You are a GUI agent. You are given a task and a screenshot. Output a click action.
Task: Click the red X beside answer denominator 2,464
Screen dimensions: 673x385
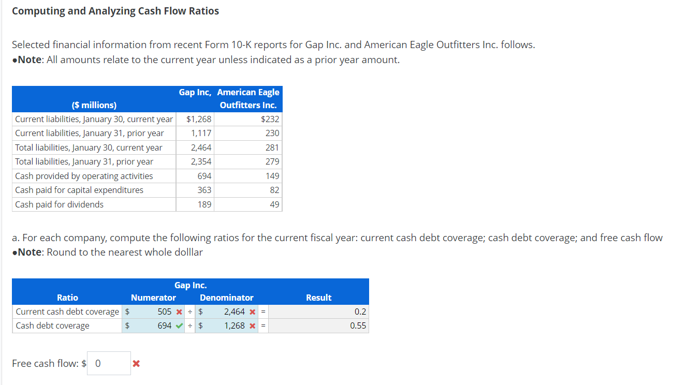252,312
